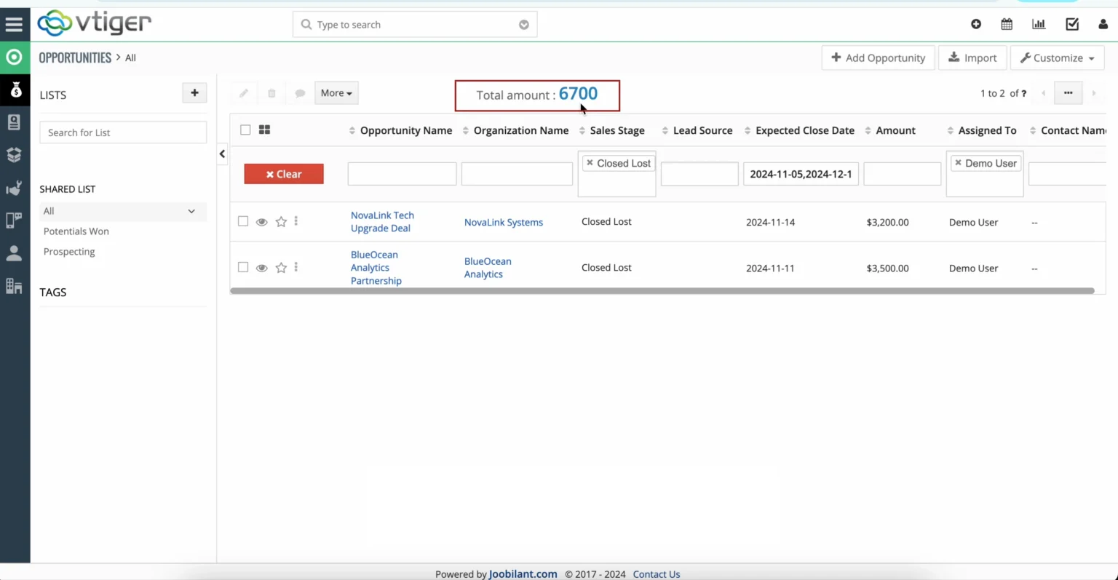Click the organizations building icon in sidebar
1118x580 pixels.
tap(15, 285)
